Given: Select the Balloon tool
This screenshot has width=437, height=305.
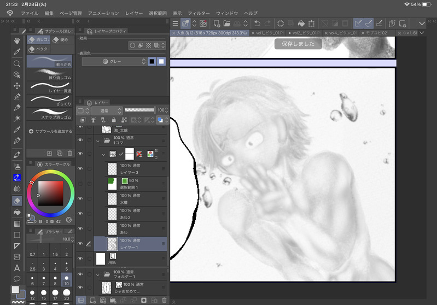Looking at the screenshot, I should coord(17,279).
